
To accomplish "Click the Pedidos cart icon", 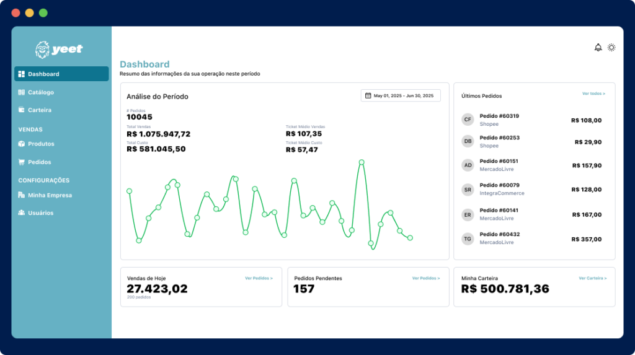I will 22,162.
